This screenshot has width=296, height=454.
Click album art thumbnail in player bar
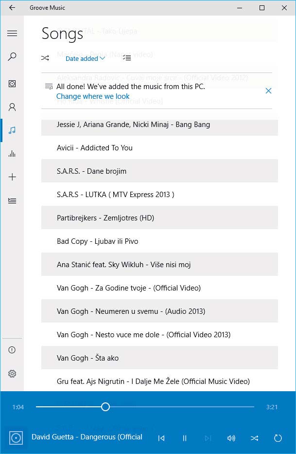16,438
